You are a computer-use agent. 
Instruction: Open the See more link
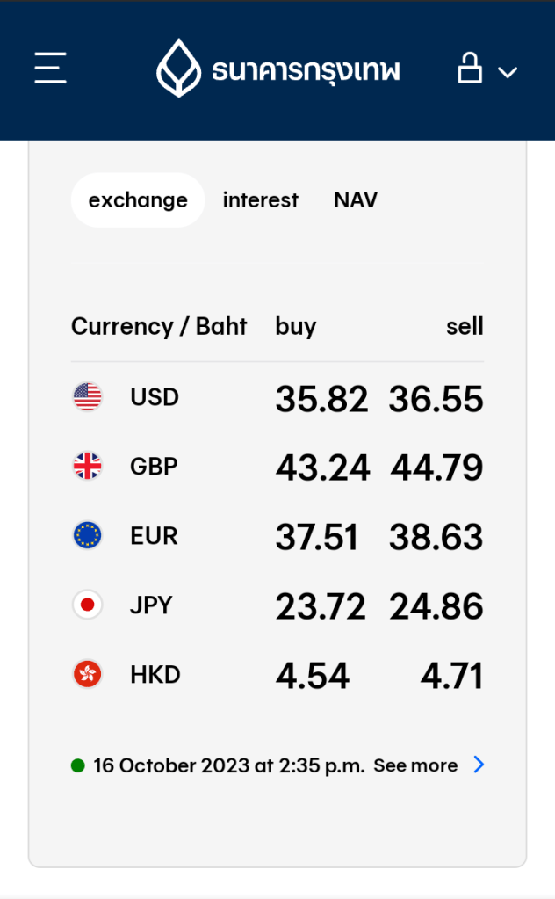point(415,765)
